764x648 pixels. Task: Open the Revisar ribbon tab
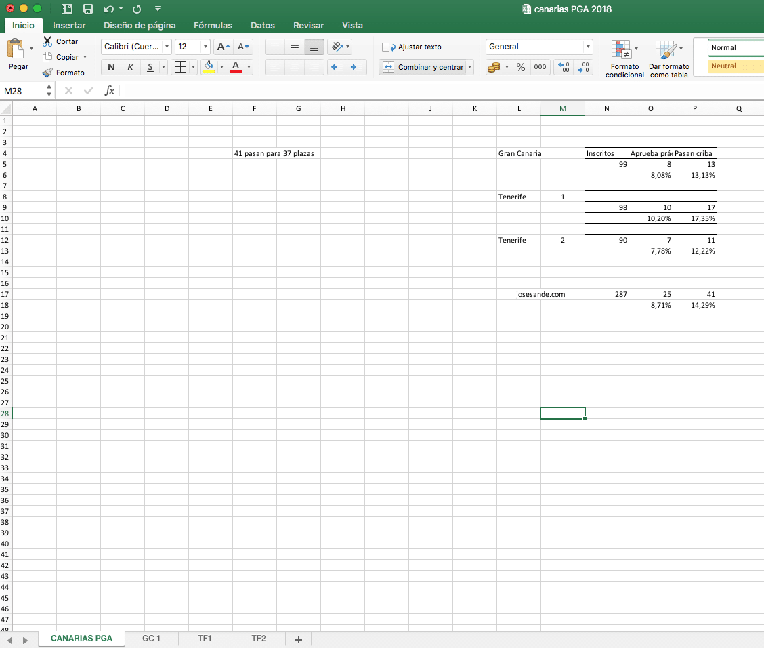click(308, 25)
